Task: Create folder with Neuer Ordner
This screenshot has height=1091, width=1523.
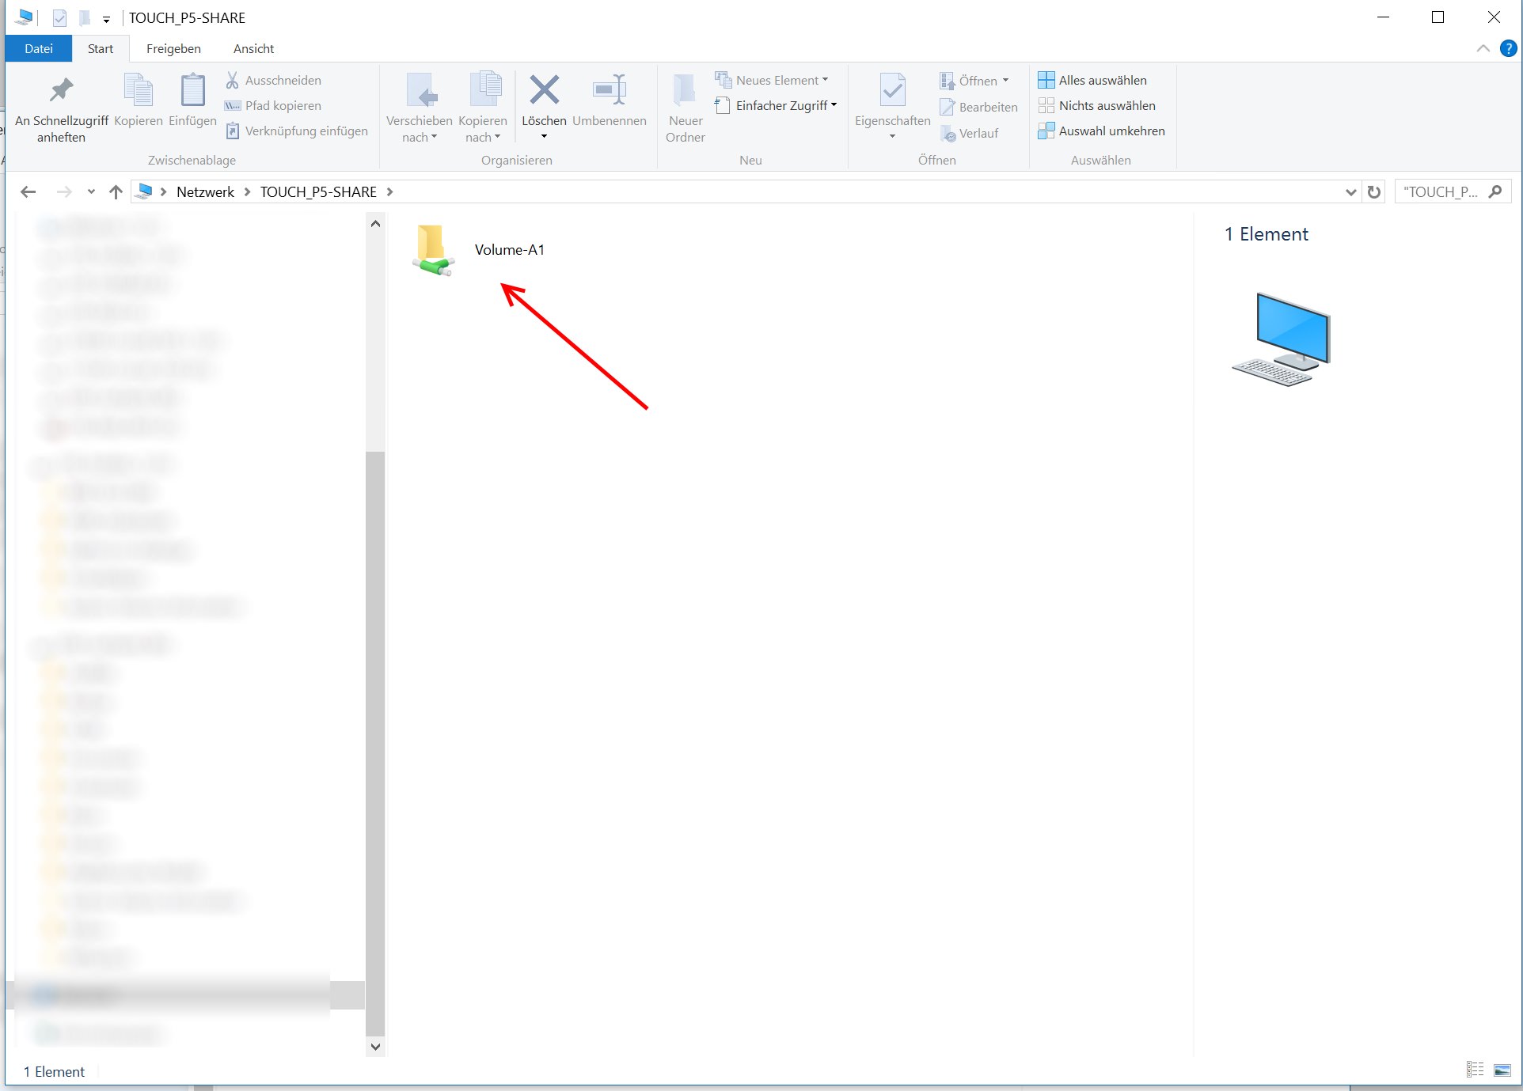Action: pos(685,109)
